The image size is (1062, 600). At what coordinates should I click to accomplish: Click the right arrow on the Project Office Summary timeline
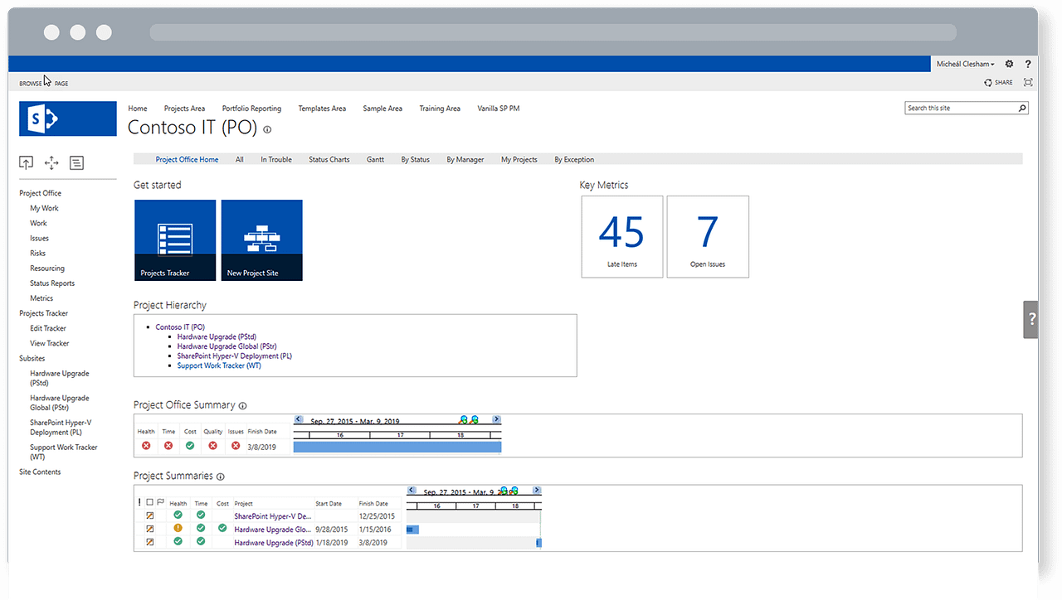[495, 419]
